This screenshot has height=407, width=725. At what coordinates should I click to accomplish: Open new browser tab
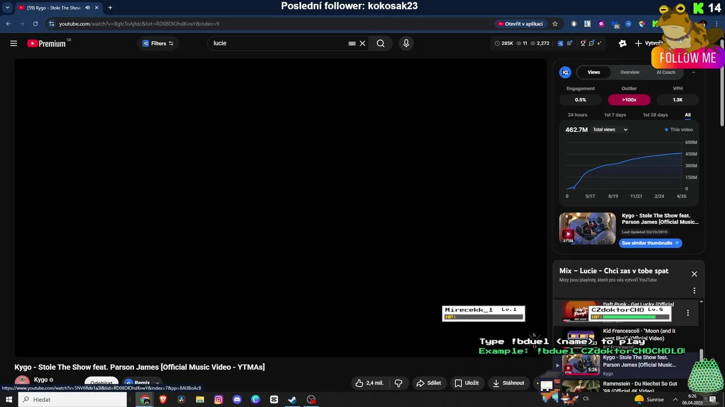tap(110, 8)
